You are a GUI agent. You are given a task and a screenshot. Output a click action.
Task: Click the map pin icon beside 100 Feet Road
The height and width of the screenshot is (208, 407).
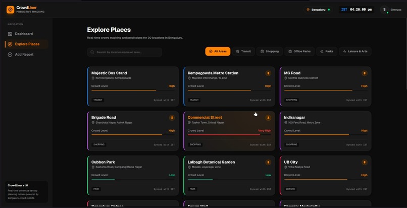pos(285,122)
